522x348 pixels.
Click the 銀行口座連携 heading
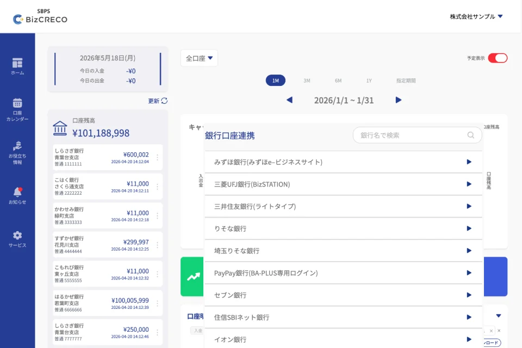coord(229,135)
